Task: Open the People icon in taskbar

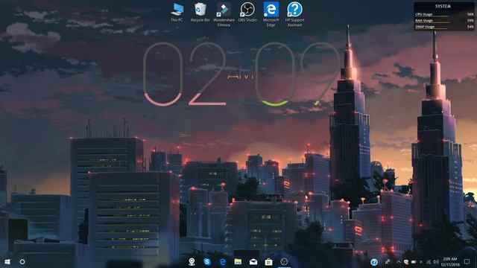Action: [x=388, y=261]
